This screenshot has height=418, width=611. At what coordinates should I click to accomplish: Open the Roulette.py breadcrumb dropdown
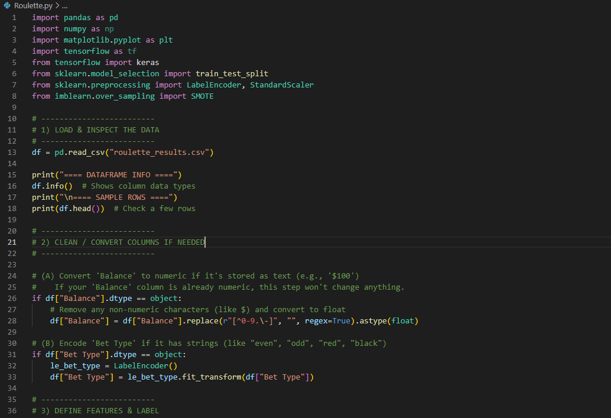point(32,5)
